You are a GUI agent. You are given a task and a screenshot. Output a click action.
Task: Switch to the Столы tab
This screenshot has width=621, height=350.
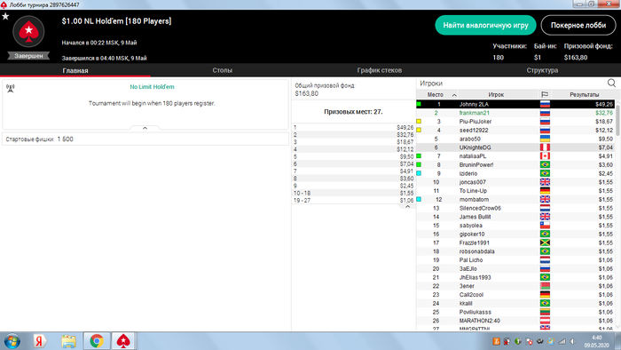click(x=222, y=70)
